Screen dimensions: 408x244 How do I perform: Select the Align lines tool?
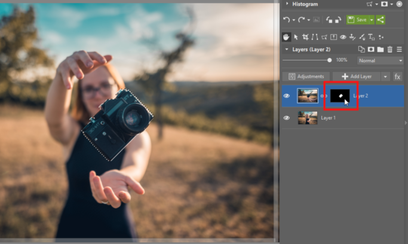[315, 37]
